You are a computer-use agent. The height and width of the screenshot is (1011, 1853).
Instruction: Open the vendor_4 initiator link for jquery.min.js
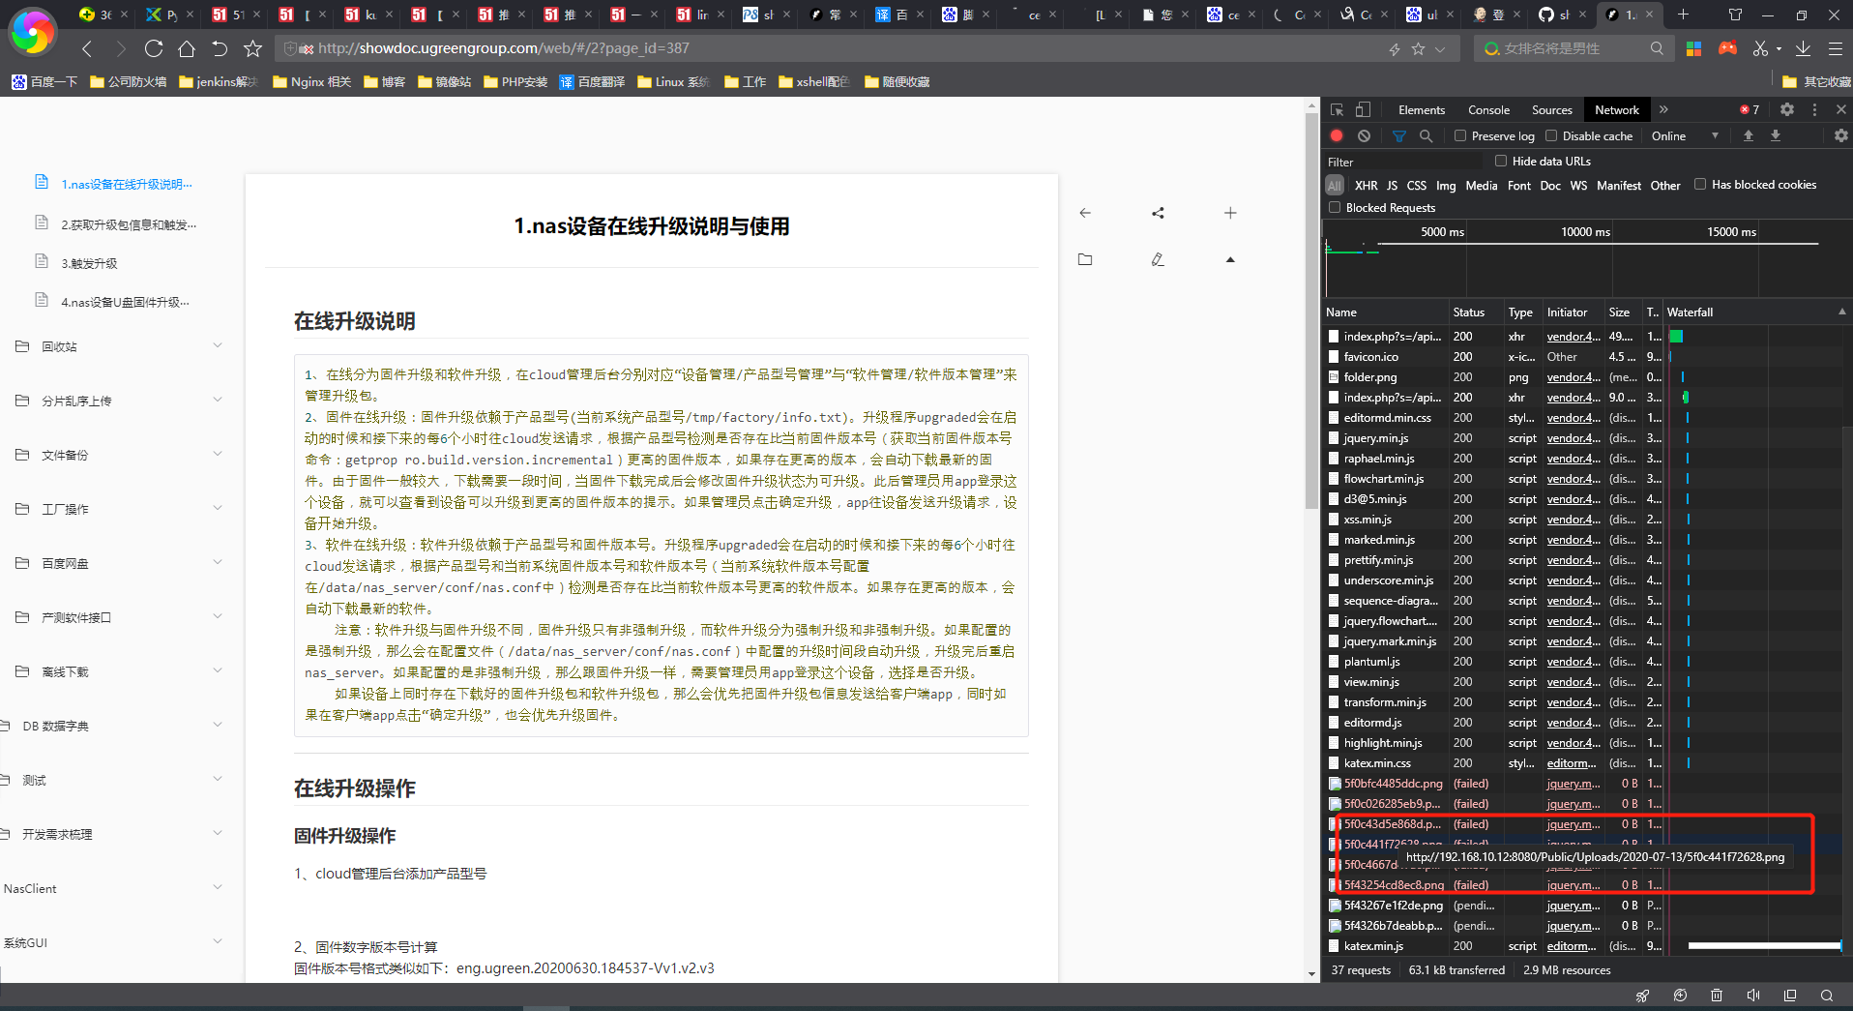1573,437
